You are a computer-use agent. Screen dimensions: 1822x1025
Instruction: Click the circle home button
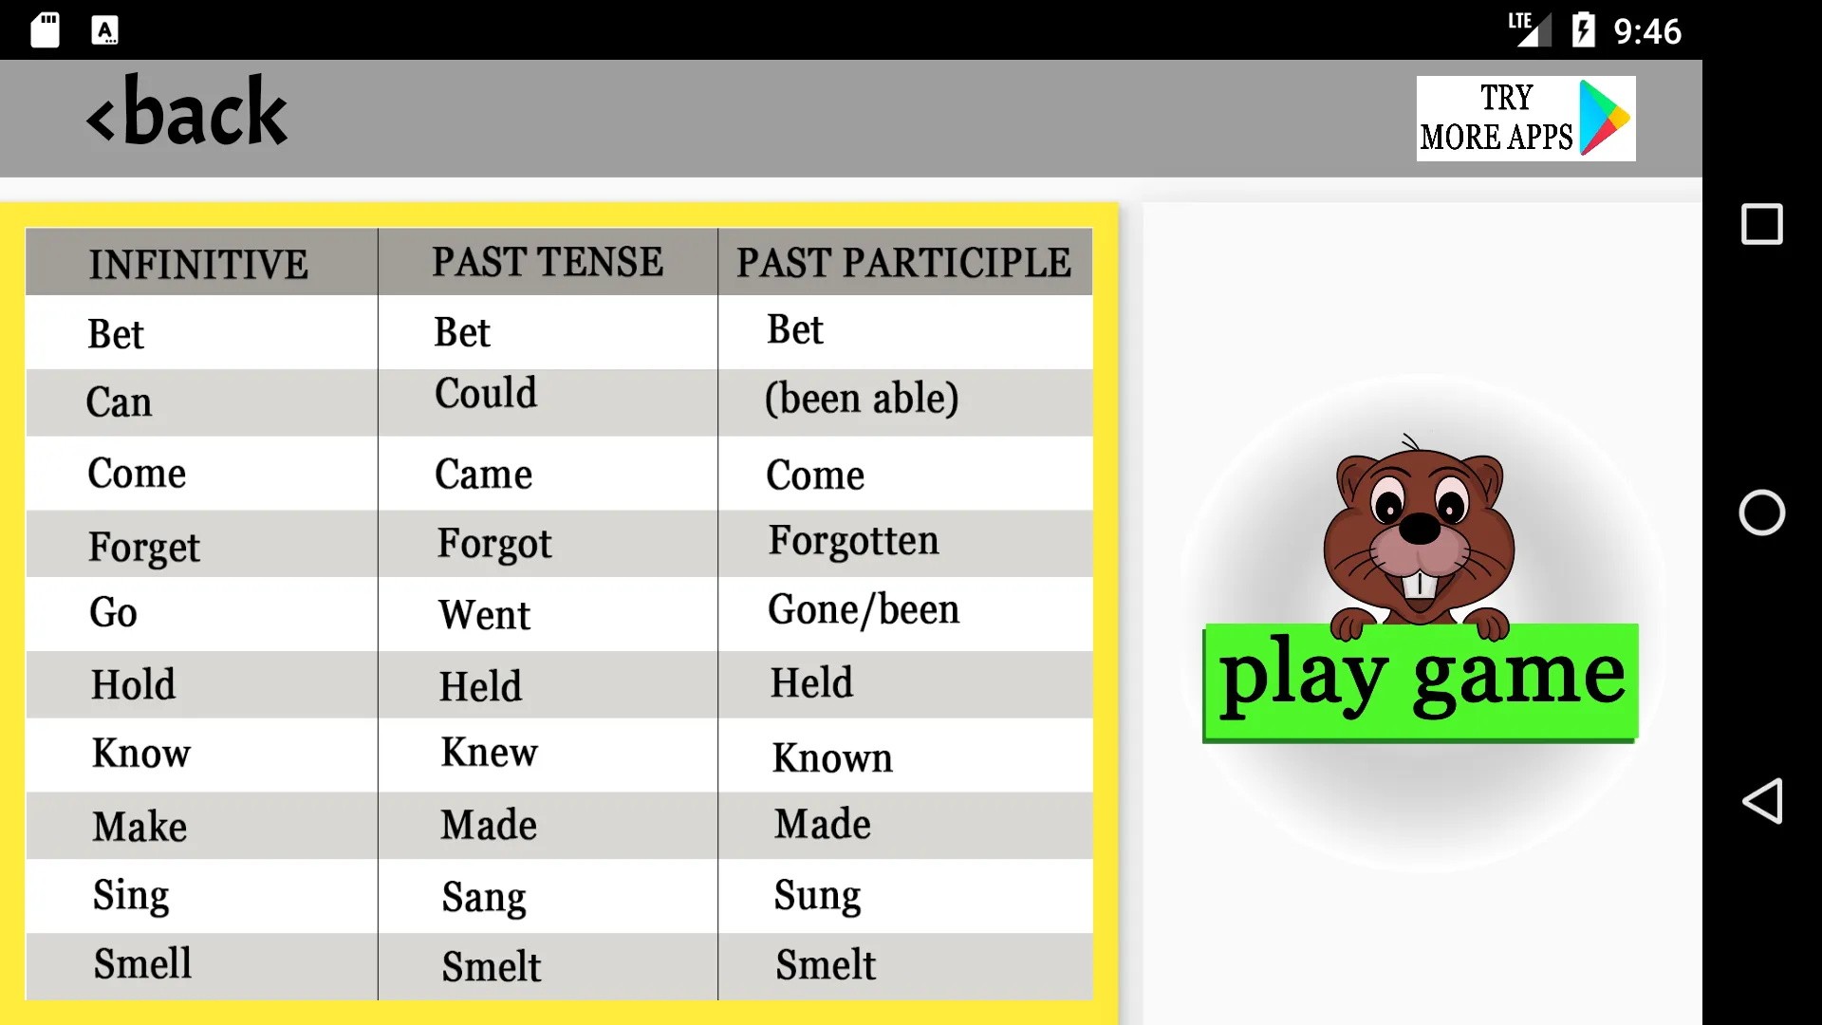click(x=1762, y=512)
